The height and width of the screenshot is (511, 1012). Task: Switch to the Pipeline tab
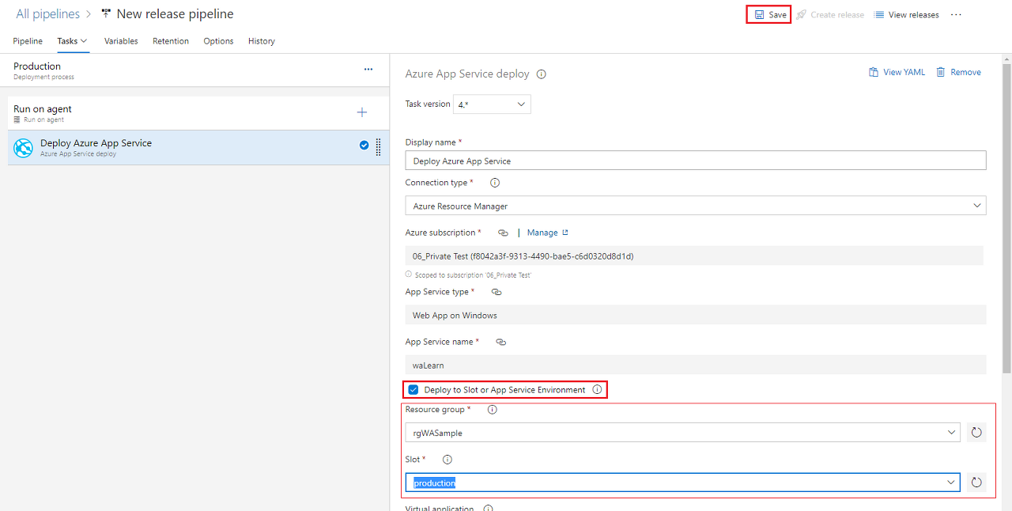28,41
